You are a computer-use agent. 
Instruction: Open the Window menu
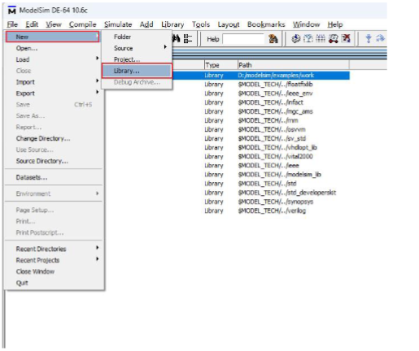click(x=306, y=24)
